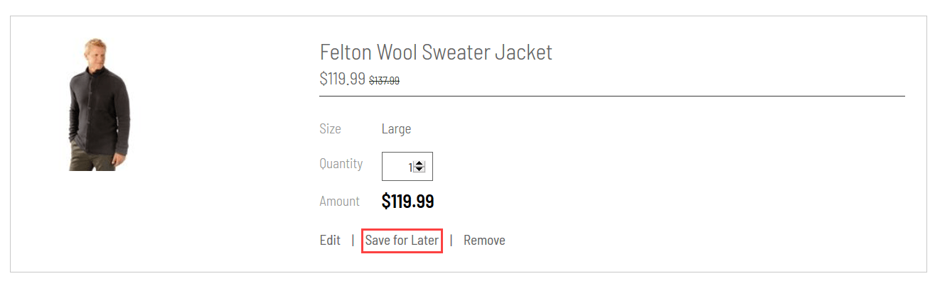This screenshot has height=281, width=935.
Task: Increase quantity with the up arrow
Action: pos(419,164)
